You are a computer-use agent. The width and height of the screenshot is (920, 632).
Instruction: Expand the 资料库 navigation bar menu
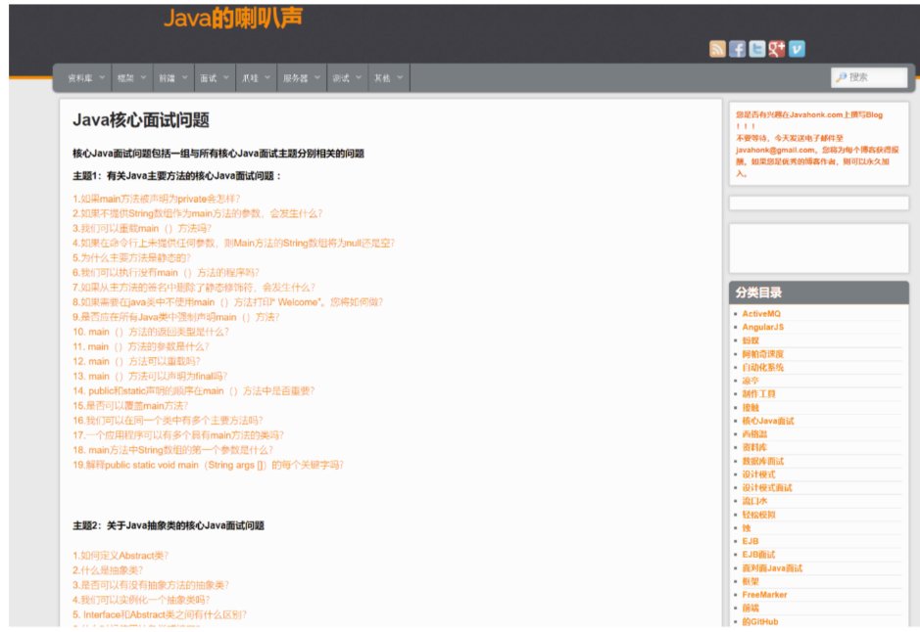(x=86, y=78)
